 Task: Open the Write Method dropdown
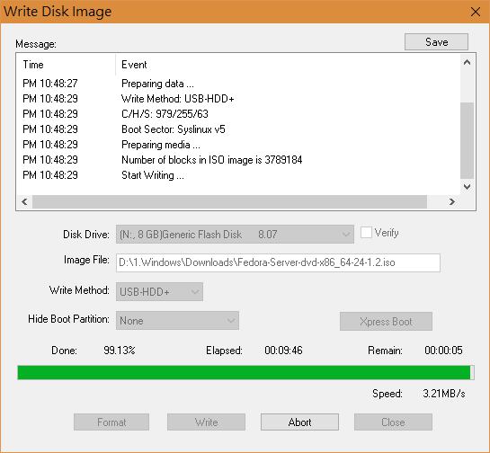(x=159, y=292)
